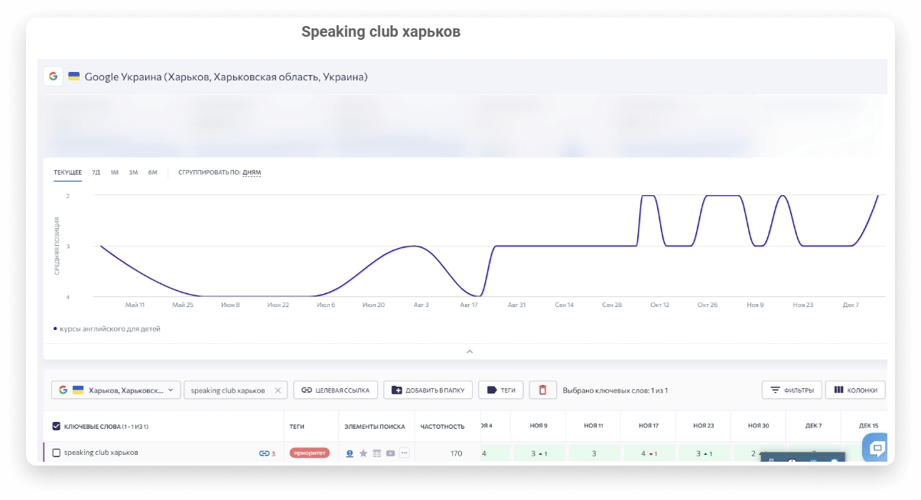921x500 pixels.
Task: Click the snippet list search element icon
Action: pyautogui.click(x=377, y=453)
